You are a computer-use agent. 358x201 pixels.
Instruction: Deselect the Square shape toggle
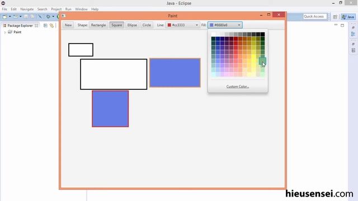point(117,25)
